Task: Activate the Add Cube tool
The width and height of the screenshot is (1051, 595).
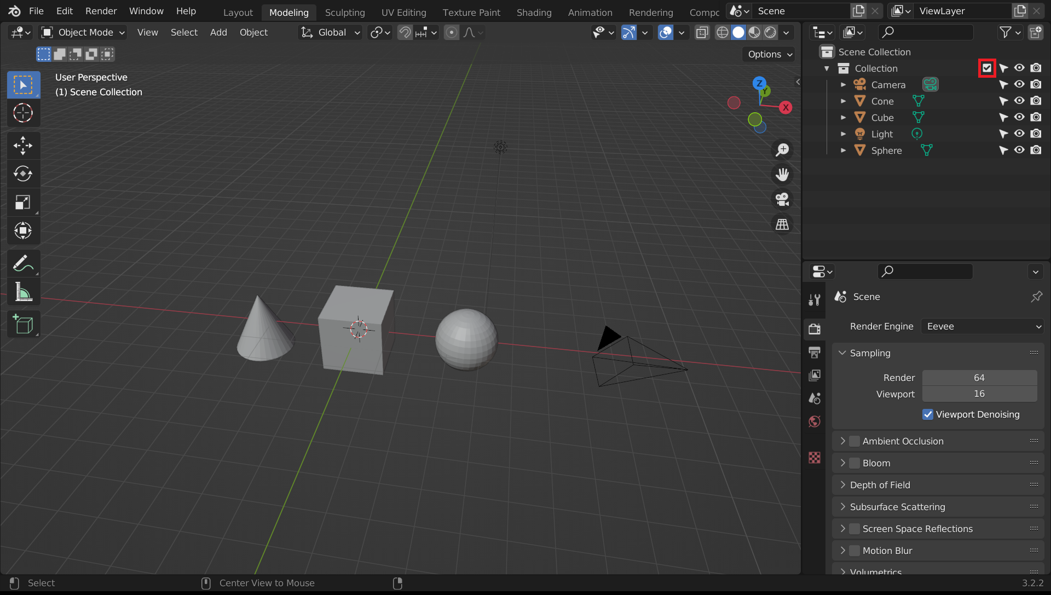Action: click(23, 325)
